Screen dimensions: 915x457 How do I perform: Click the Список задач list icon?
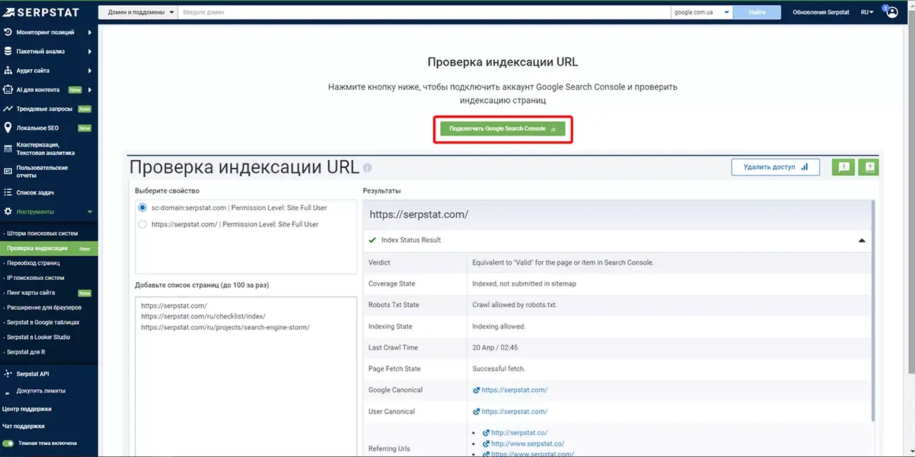[8, 193]
